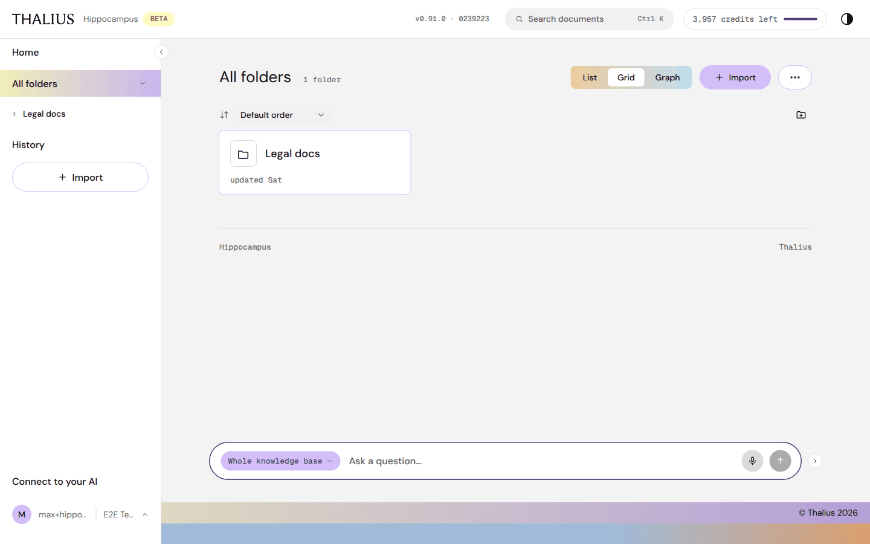Click the max+hippo... account email

(63, 514)
